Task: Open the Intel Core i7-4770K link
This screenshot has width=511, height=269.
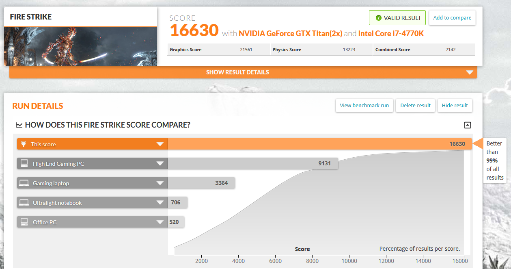Action: click(x=391, y=34)
